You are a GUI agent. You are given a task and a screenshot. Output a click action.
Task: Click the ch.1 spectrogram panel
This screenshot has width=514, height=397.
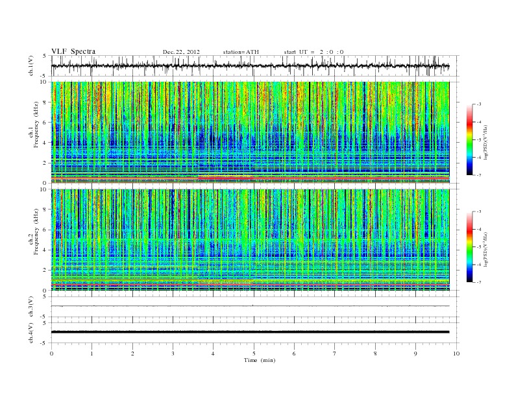250,132
